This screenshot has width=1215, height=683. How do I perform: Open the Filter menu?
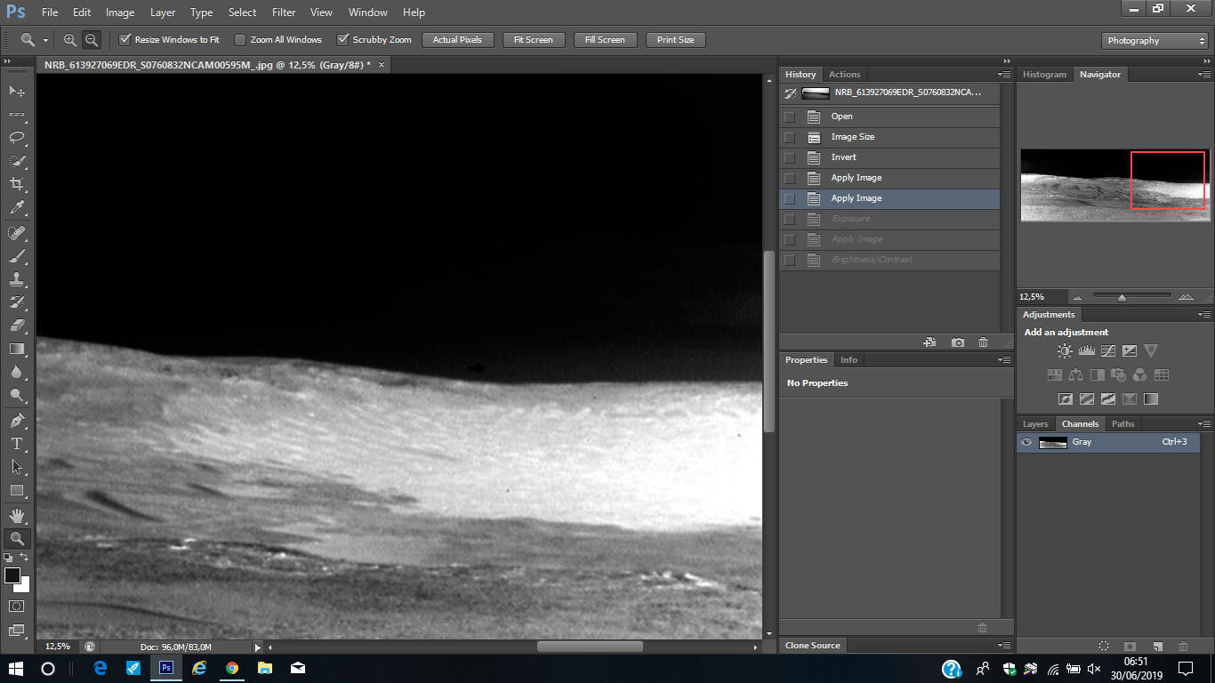point(284,12)
